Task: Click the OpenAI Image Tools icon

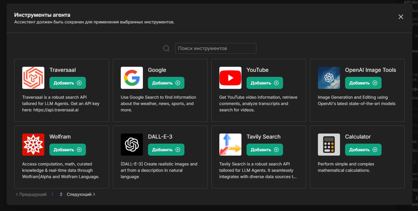Action: (x=329, y=78)
